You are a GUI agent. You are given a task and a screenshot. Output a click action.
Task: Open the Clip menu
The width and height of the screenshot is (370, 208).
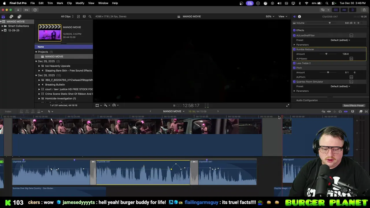(x=69, y=3)
